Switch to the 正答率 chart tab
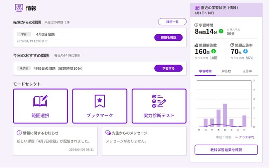Screen dimensions: 269x168 247,71
